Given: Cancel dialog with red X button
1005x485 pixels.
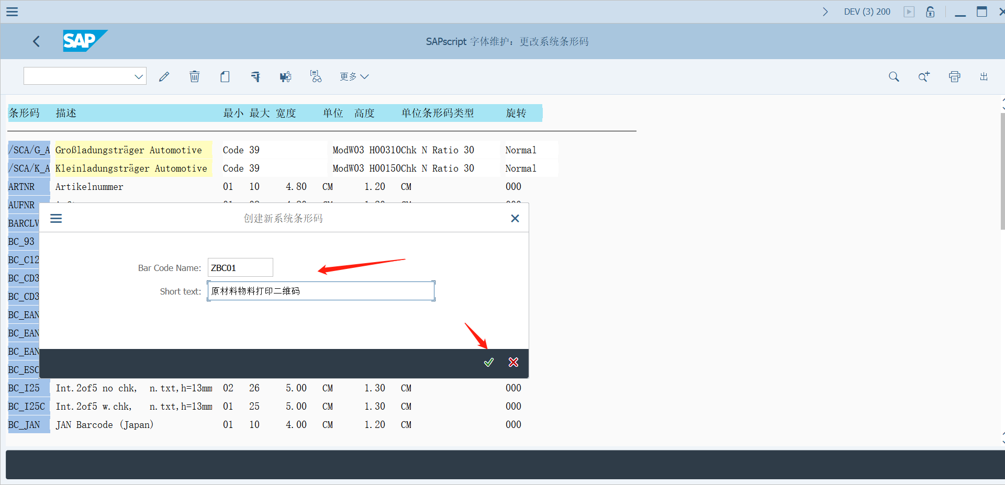Looking at the screenshot, I should 513,362.
